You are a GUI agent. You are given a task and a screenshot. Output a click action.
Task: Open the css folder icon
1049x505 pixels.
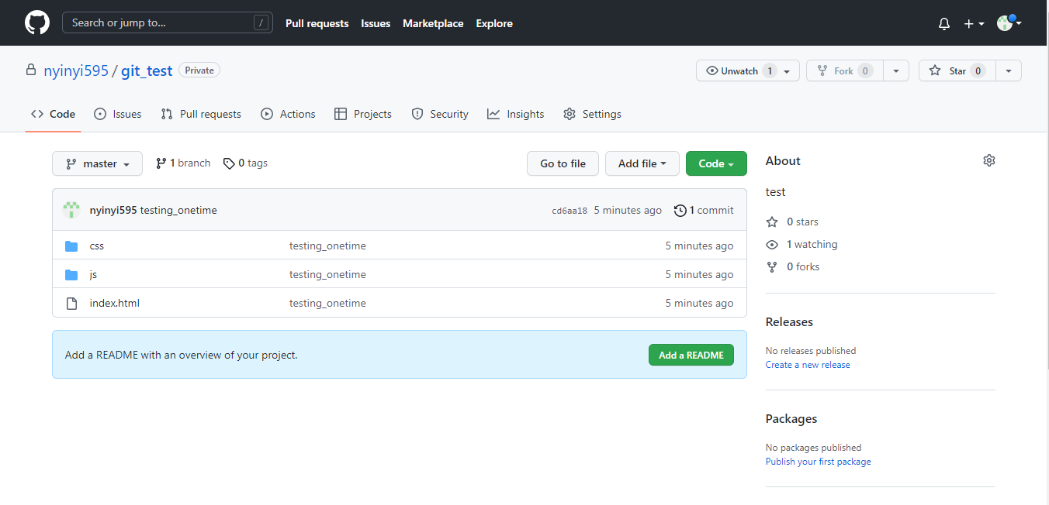[x=71, y=246]
